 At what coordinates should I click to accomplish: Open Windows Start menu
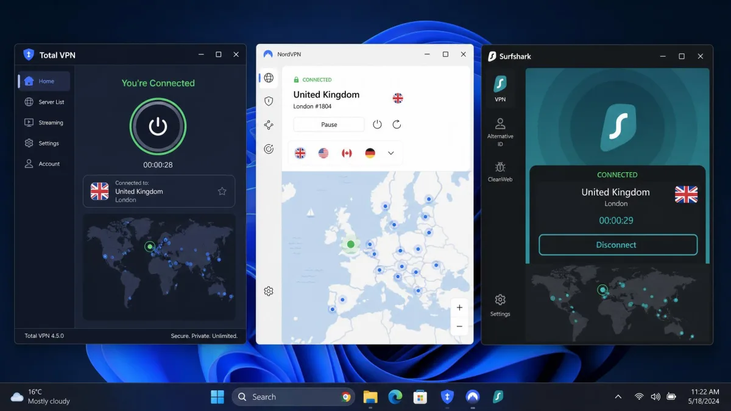[217, 397]
